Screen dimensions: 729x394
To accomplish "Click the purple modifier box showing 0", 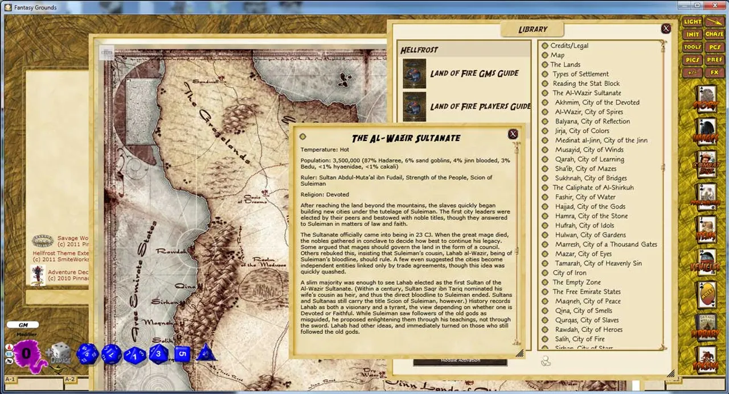I will (x=26, y=353).
